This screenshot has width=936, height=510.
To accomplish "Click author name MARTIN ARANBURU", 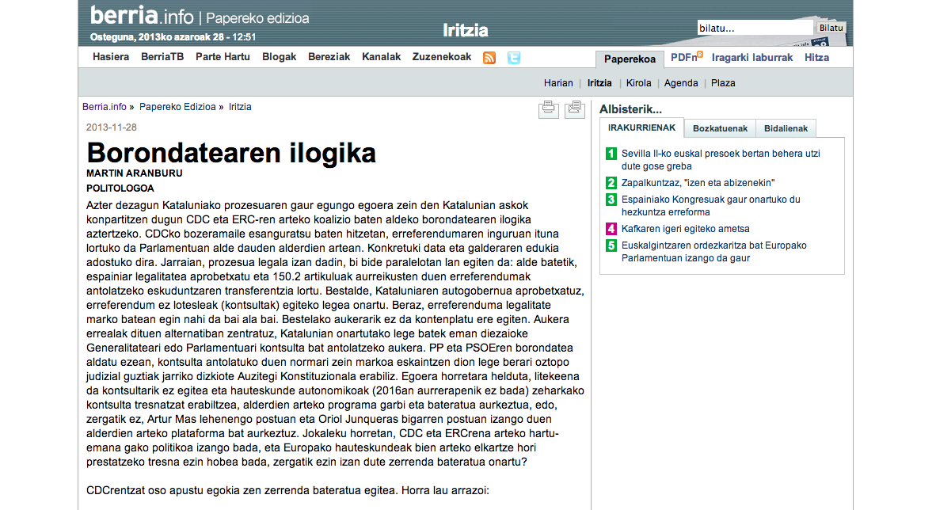I will 135,173.
